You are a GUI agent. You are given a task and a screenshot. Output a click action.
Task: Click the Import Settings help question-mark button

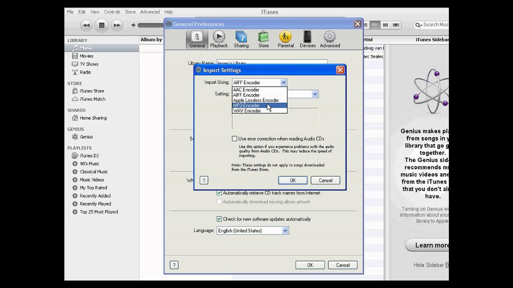(204, 180)
